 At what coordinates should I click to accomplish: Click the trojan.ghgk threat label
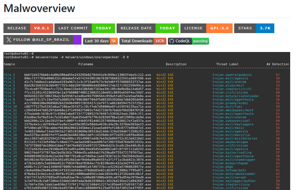223,167
